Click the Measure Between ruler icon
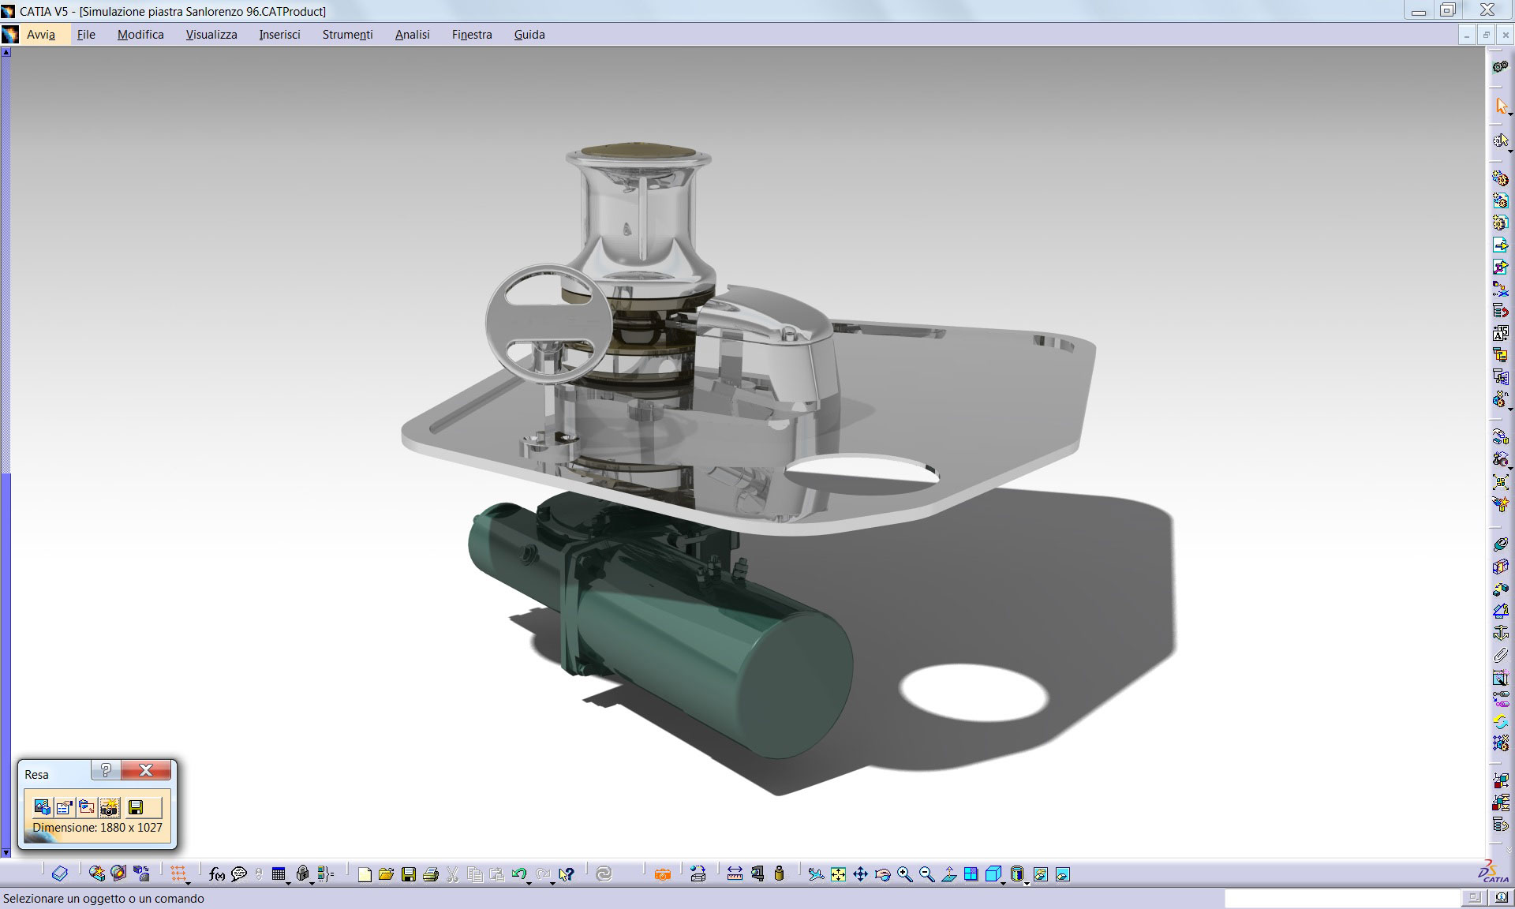The image size is (1515, 909). [x=735, y=874]
